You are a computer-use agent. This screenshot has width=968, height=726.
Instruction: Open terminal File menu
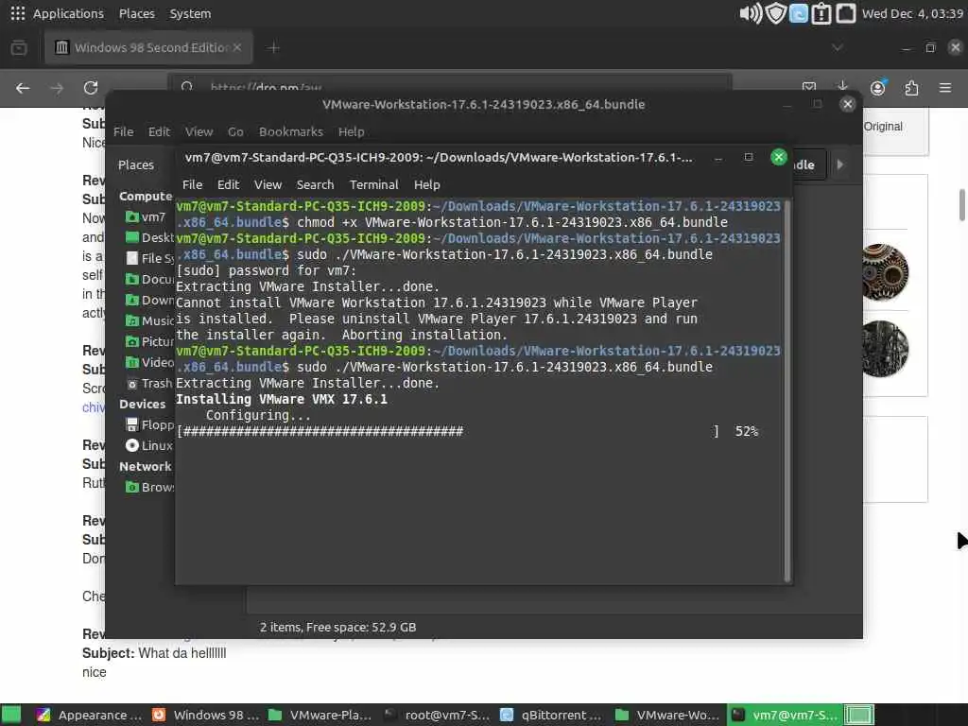pyautogui.click(x=192, y=184)
